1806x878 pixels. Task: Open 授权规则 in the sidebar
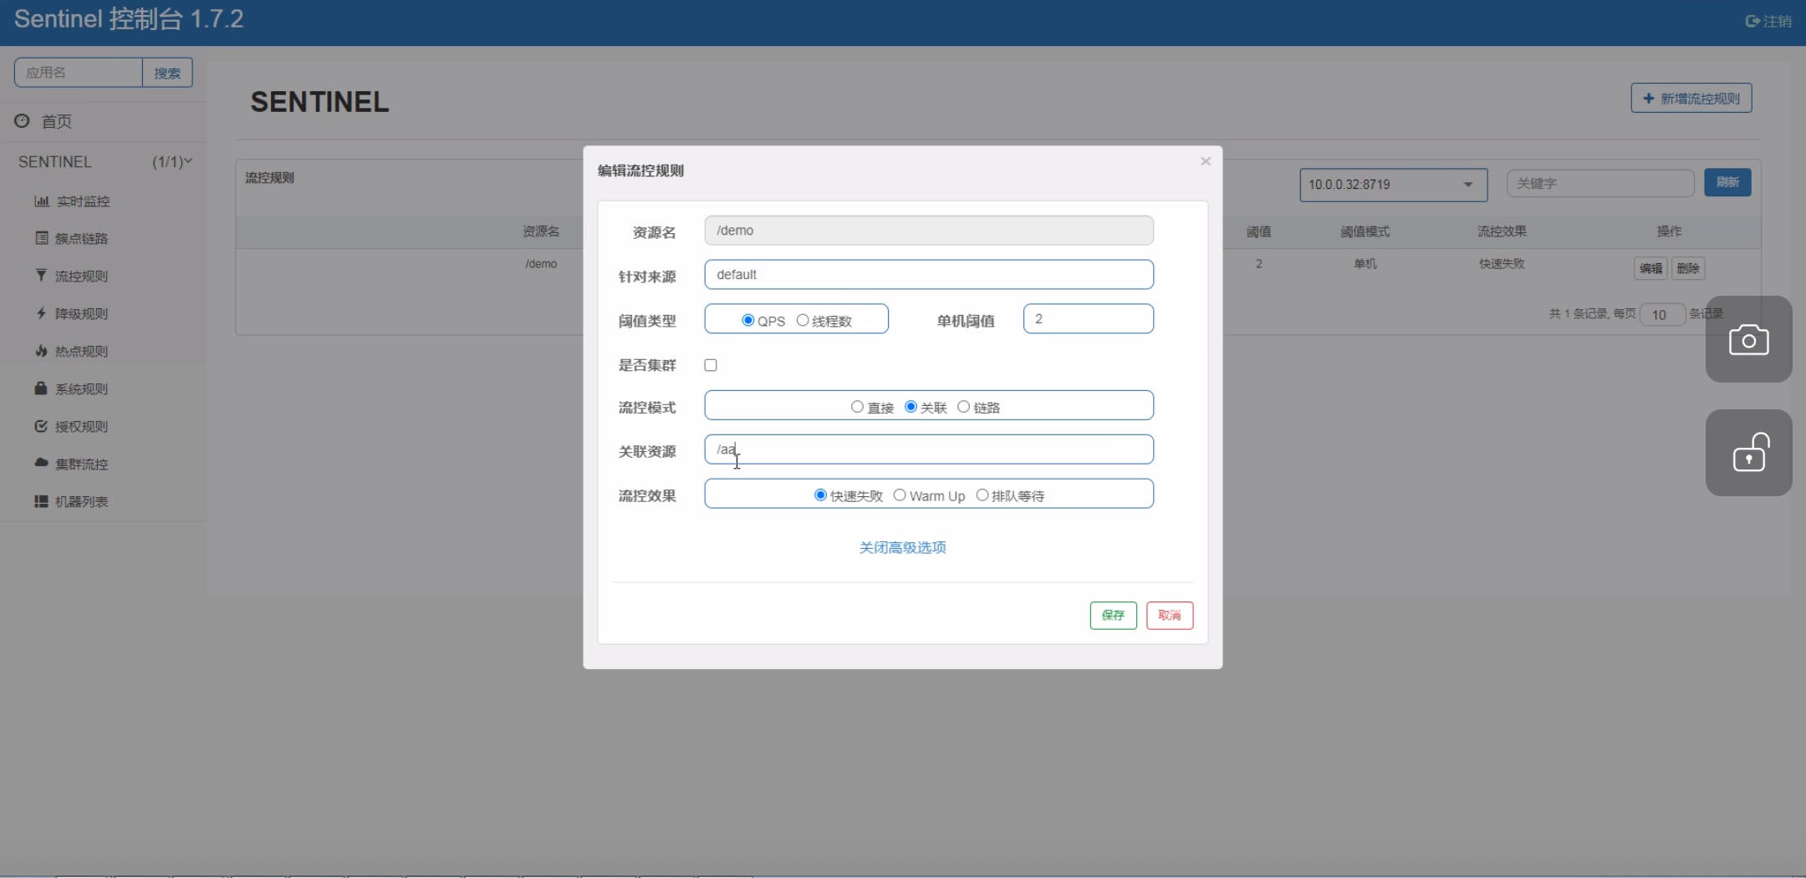pyautogui.click(x=81, y=427)
